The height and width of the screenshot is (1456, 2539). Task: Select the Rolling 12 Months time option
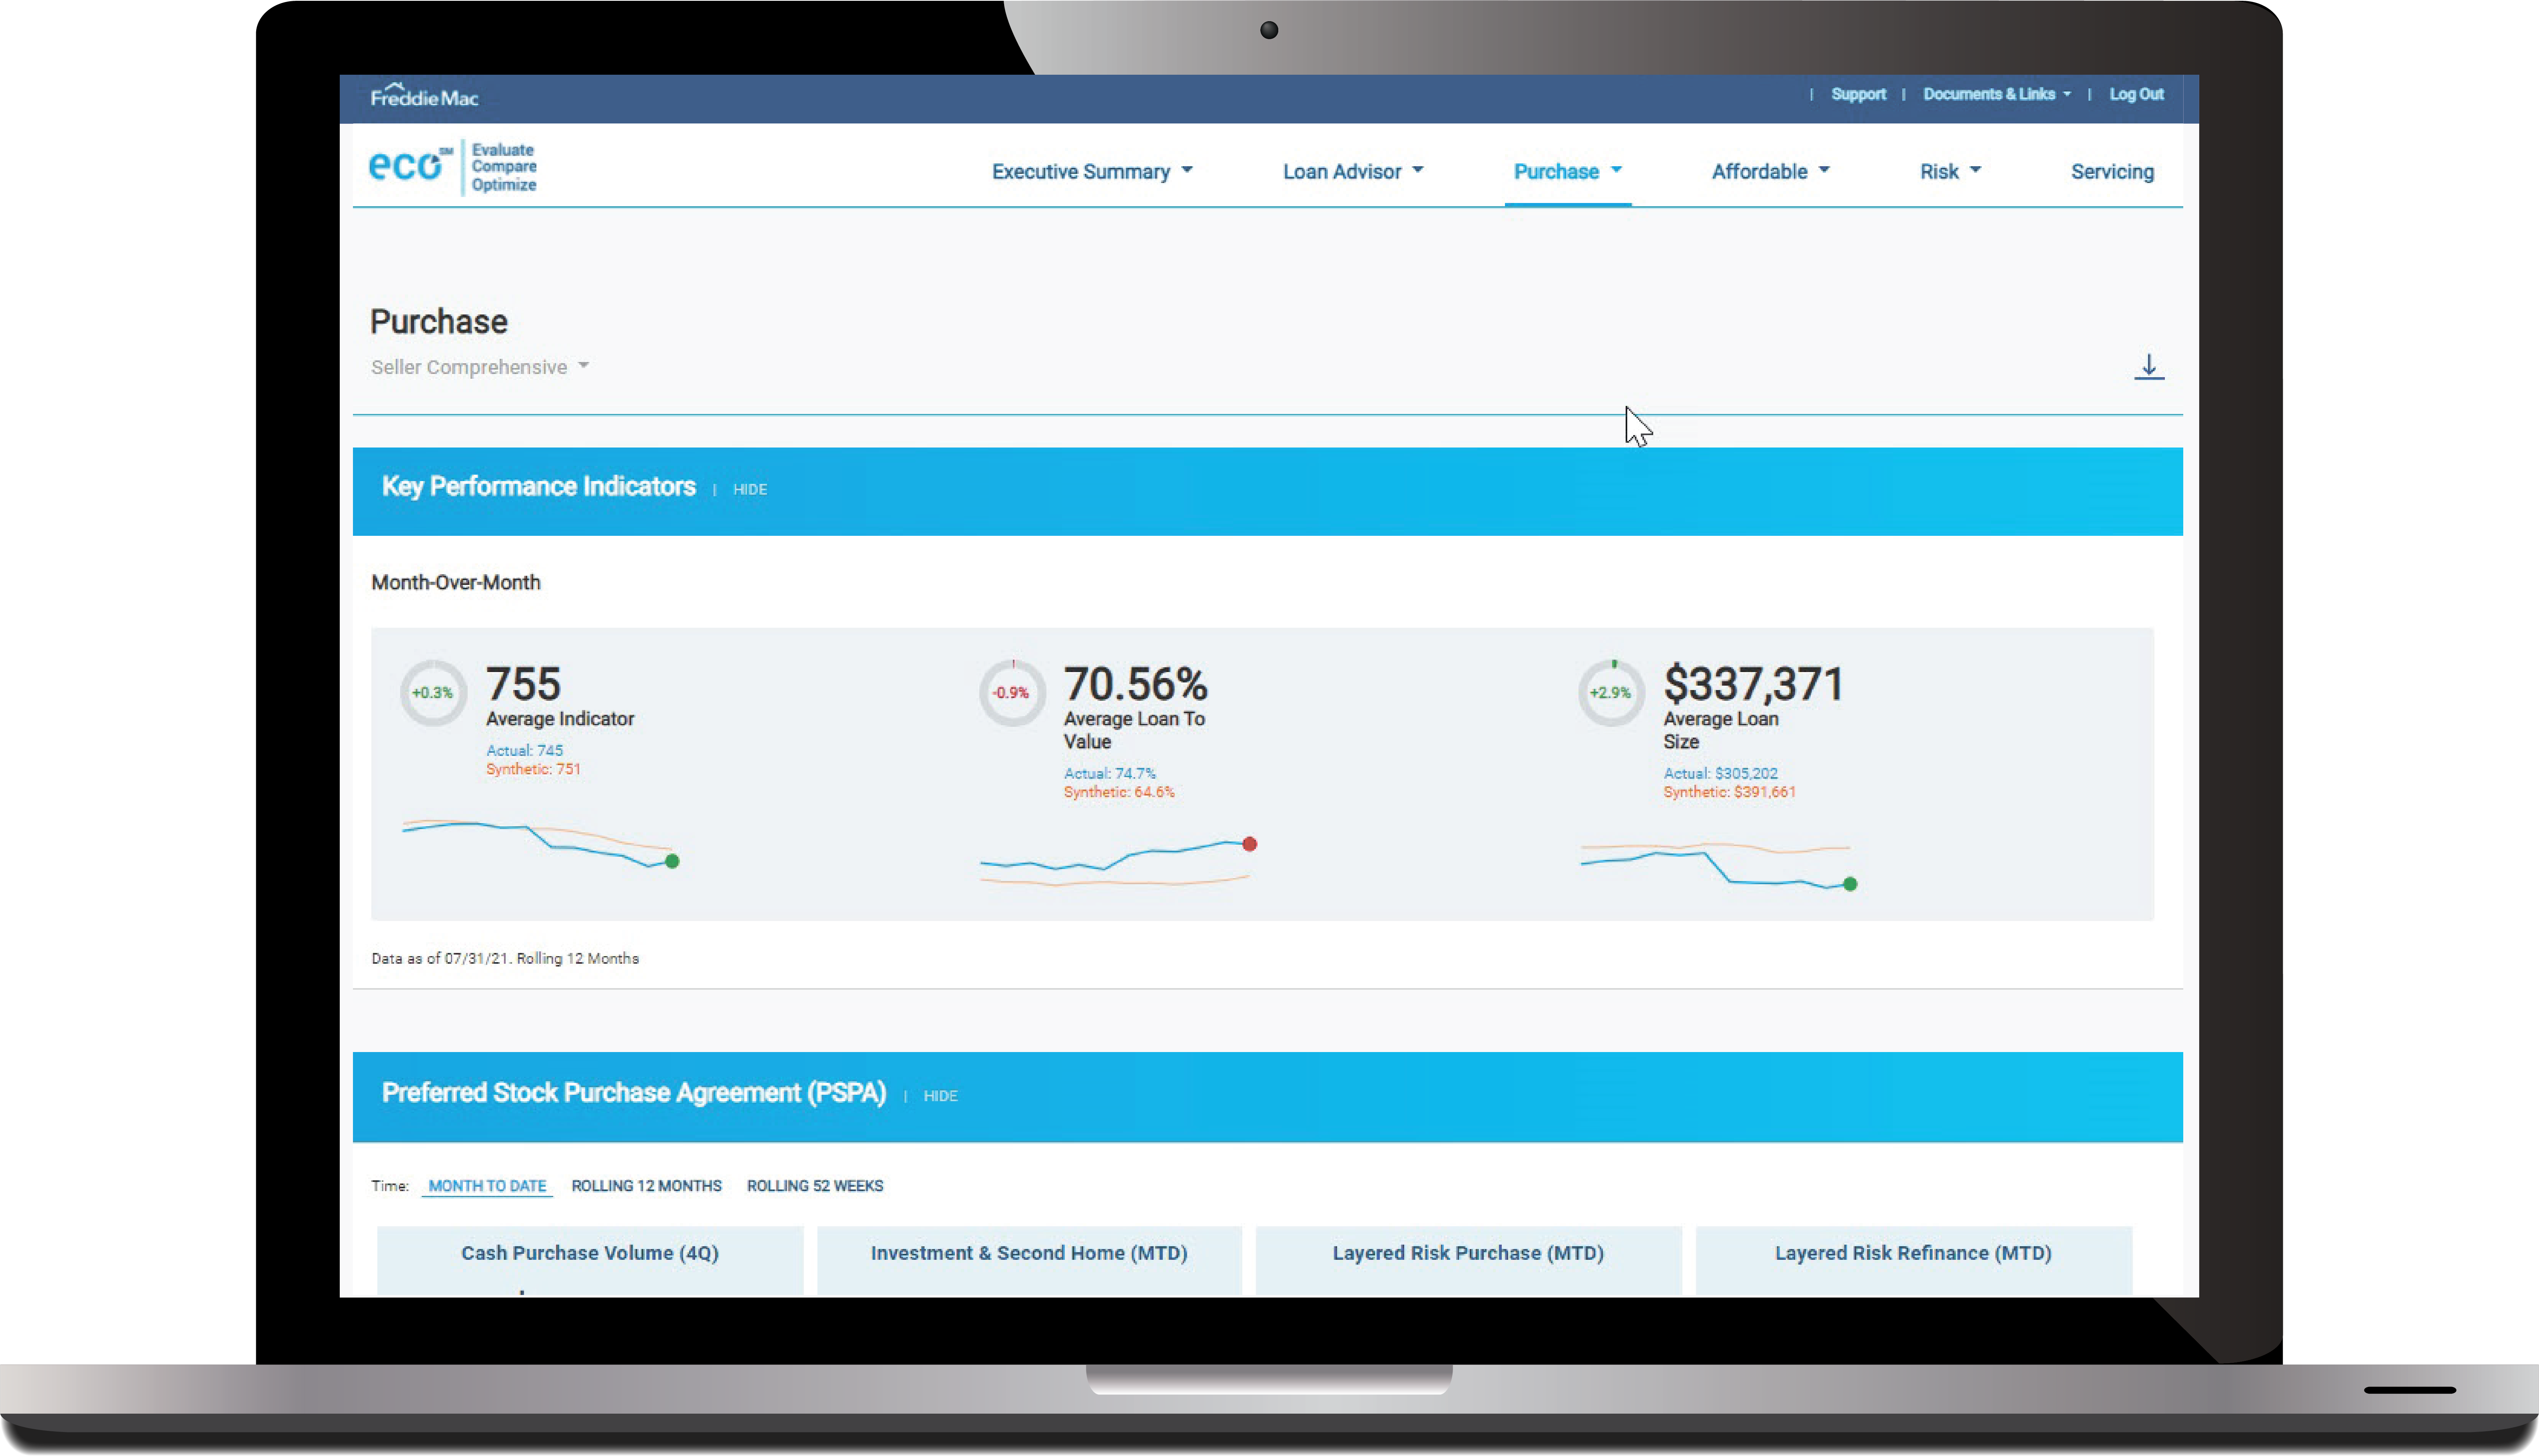pos(646,1186)
